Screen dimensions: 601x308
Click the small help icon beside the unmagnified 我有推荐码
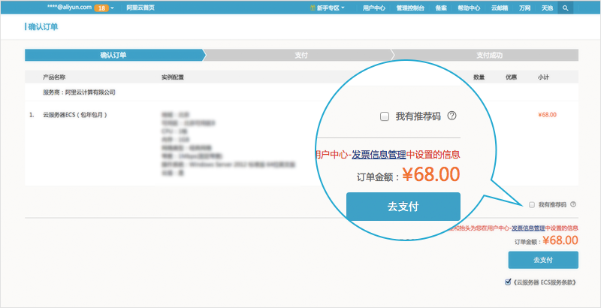pos(573,204)
